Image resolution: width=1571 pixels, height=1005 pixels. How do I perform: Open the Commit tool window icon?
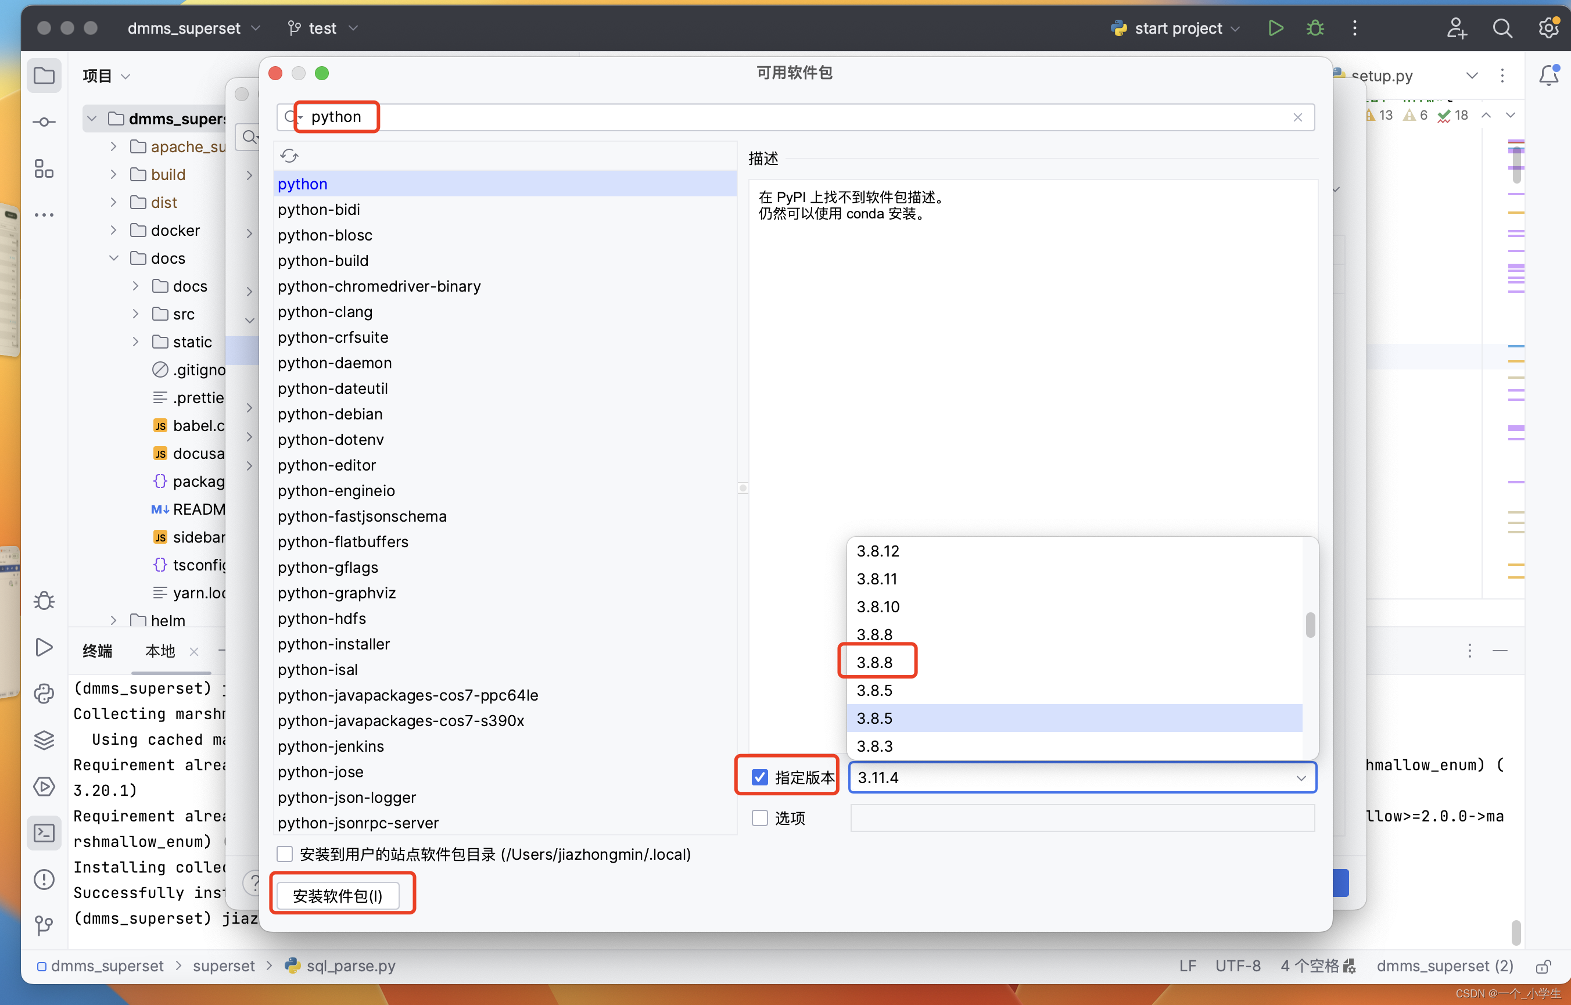coord(44,122)
